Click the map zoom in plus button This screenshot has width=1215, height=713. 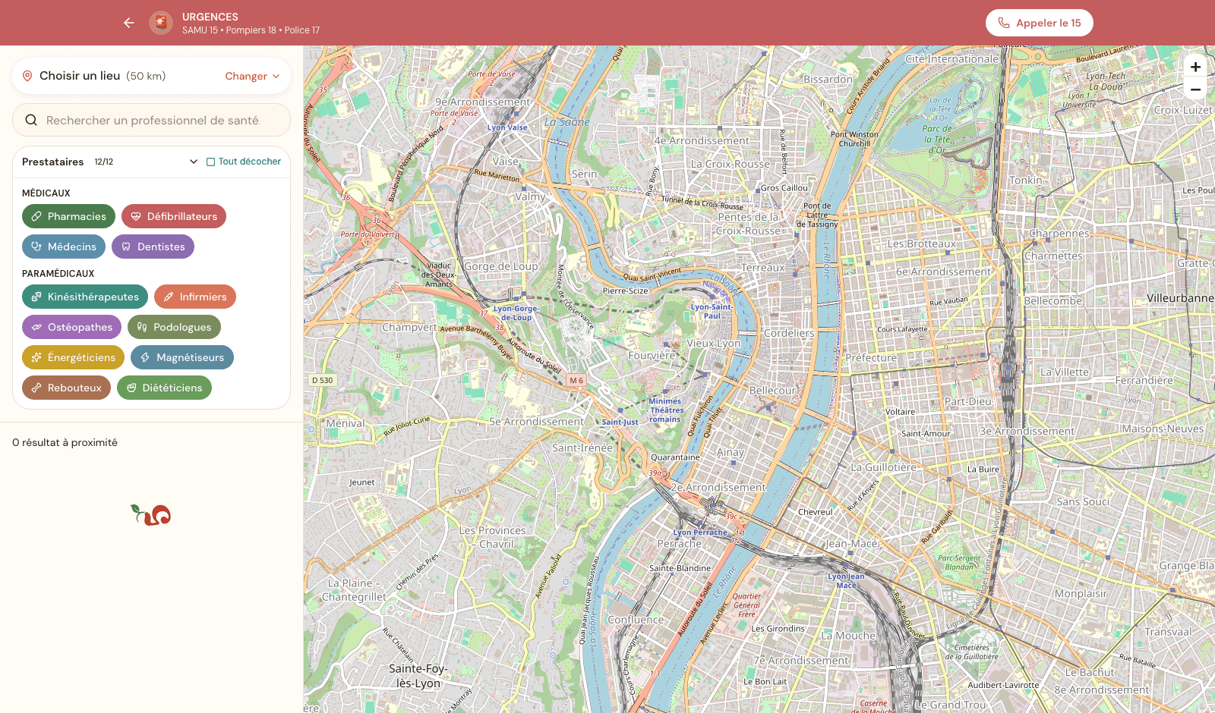click(x=1195, y=67)
